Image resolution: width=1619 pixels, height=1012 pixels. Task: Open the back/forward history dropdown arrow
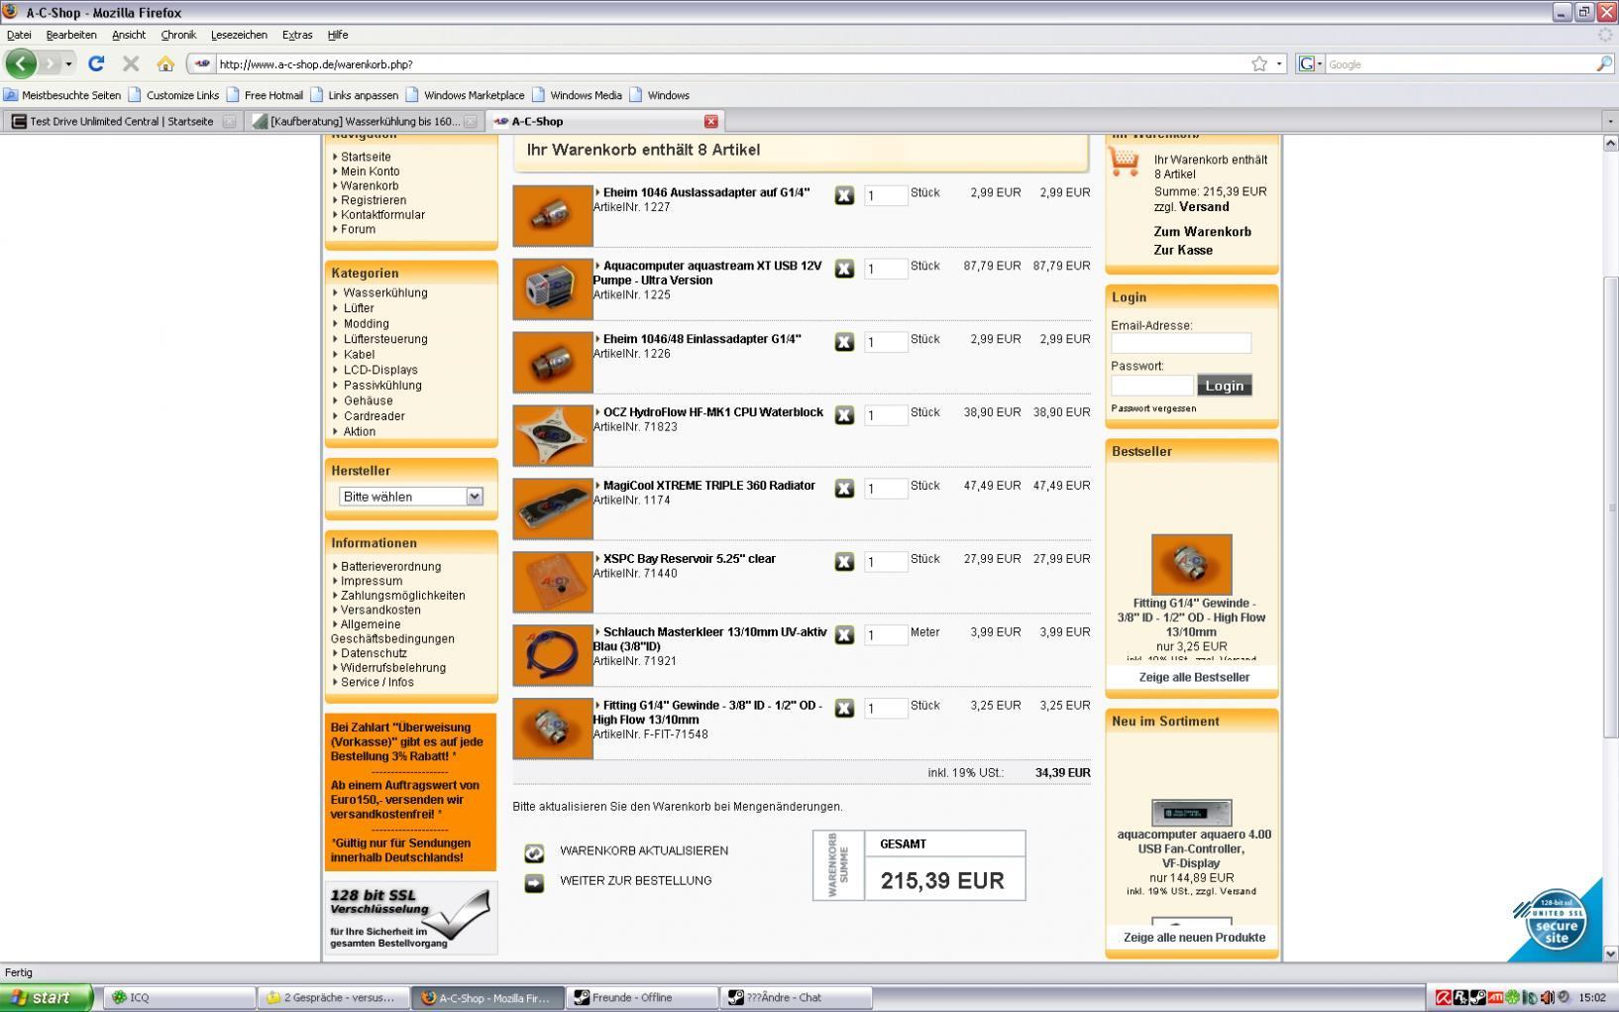(x=68, y=63)
